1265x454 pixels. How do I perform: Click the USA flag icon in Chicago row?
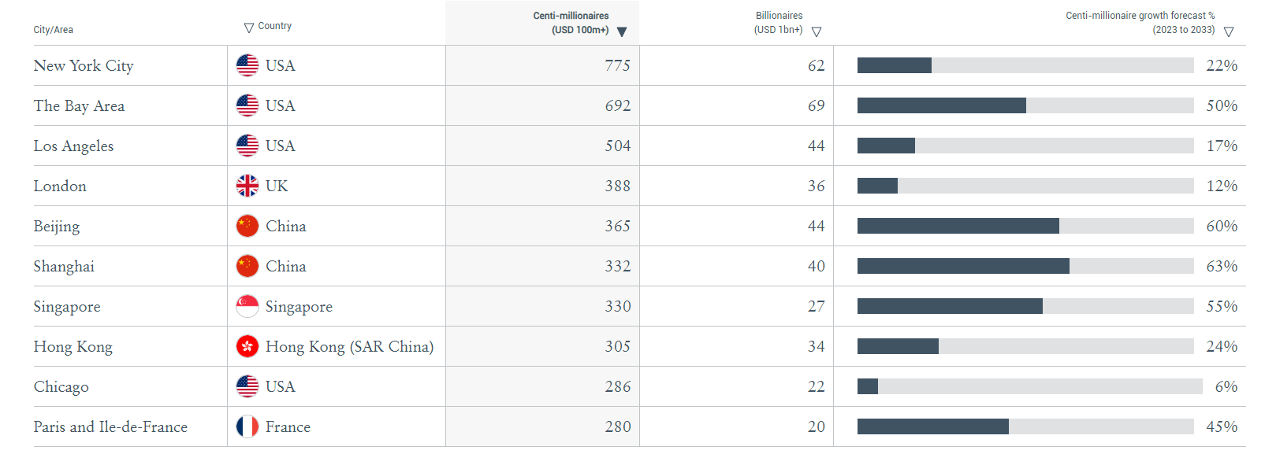pyautogui.click(x=247, y=386)
